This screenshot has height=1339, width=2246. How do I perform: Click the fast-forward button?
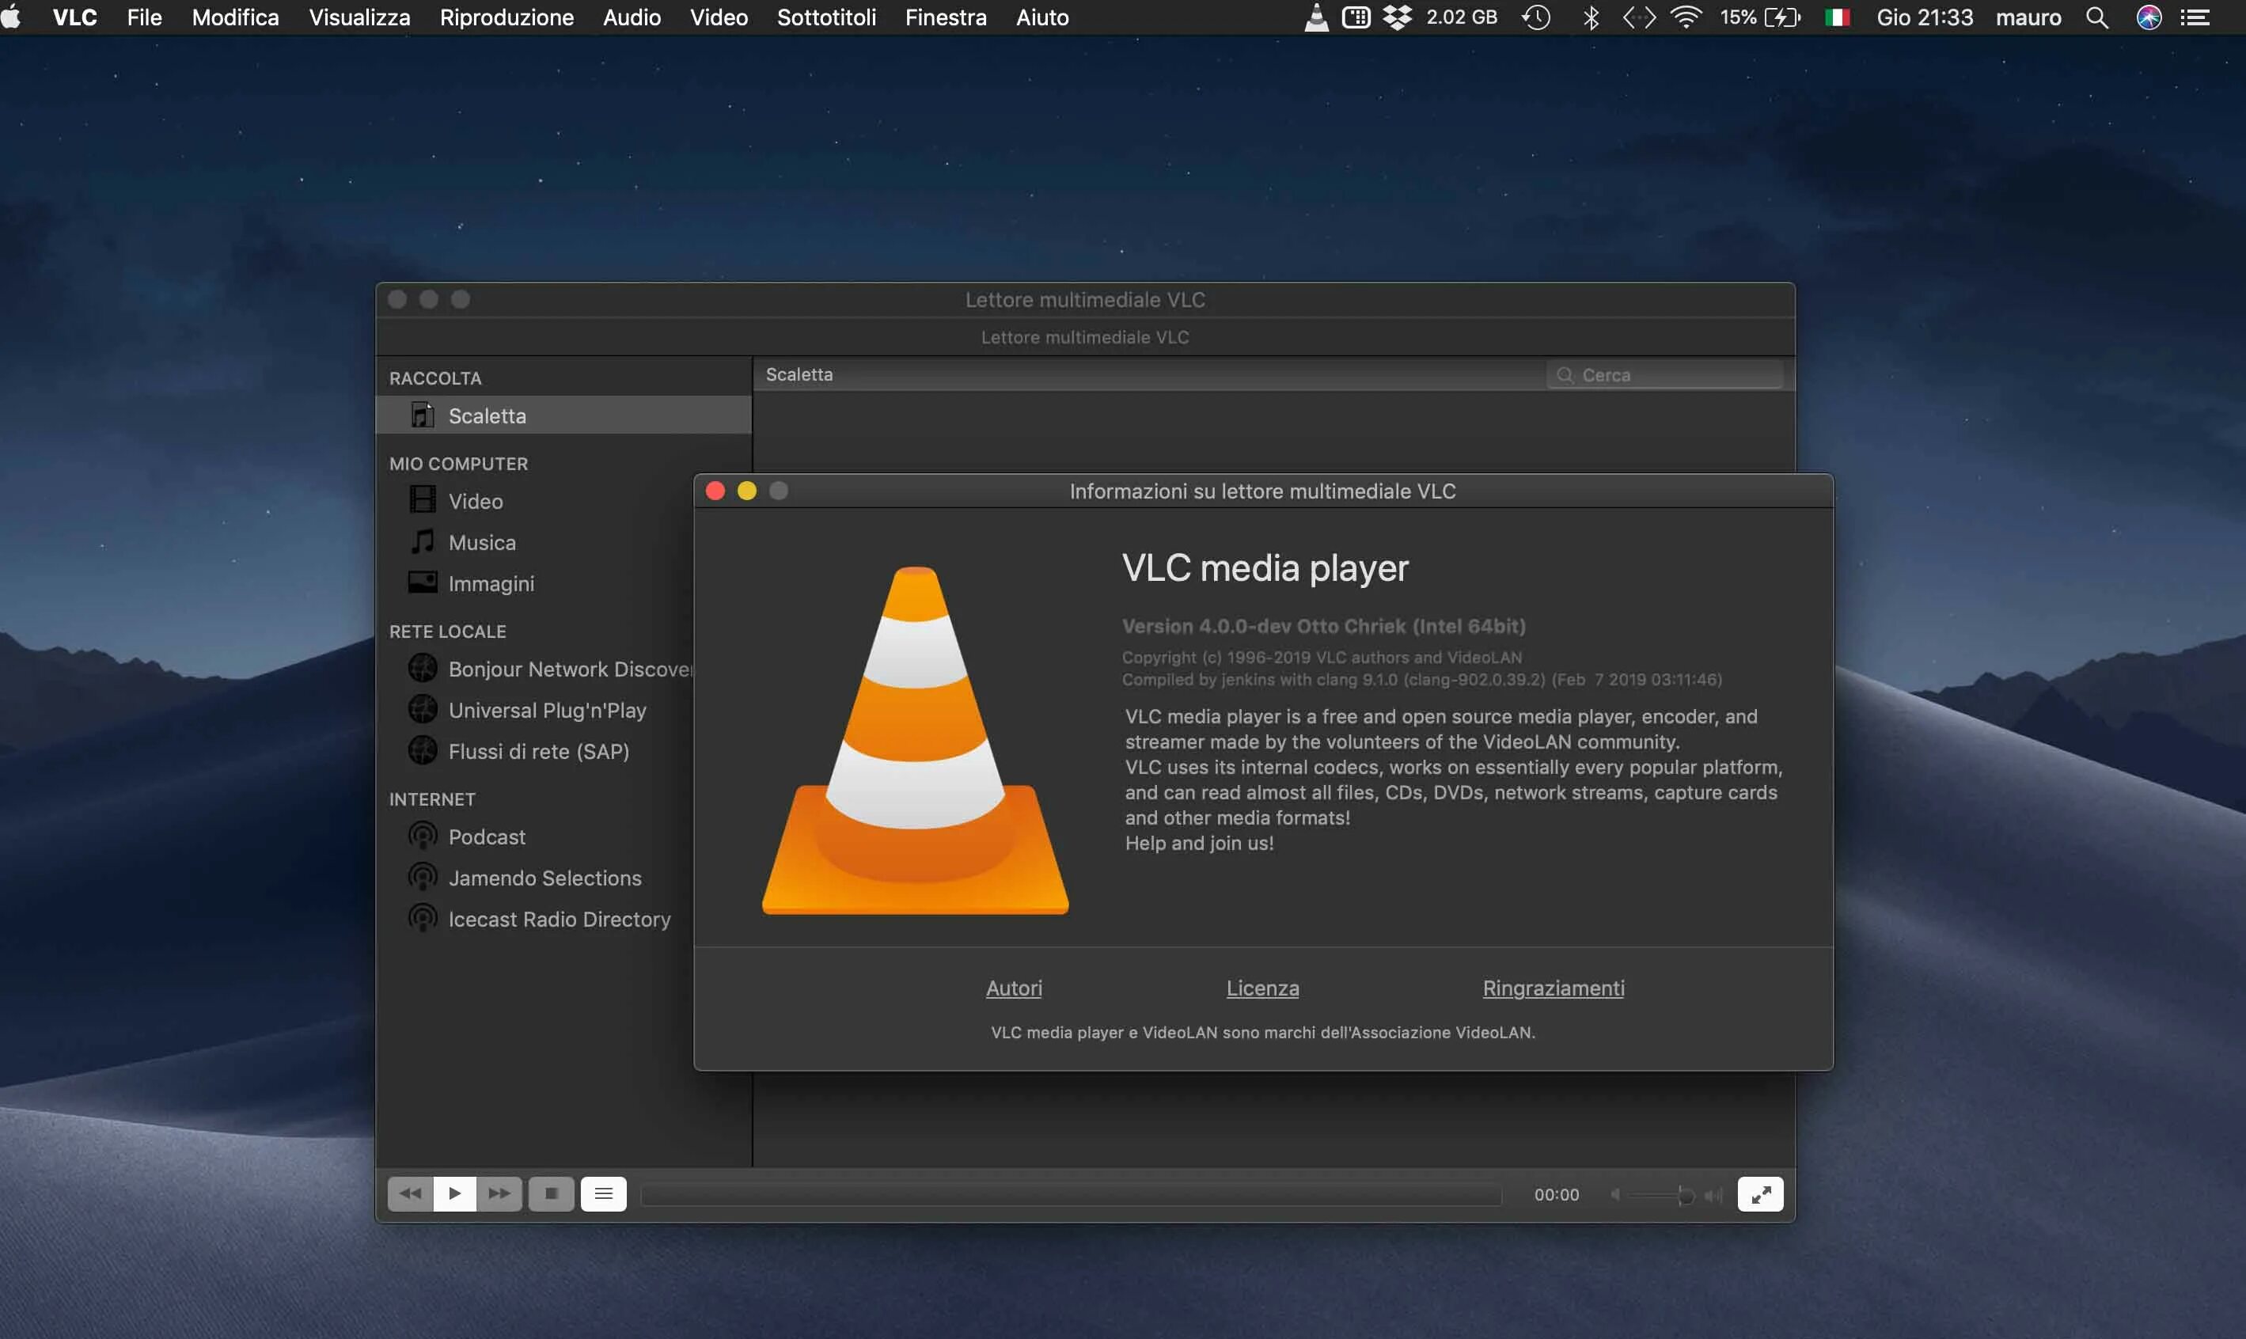pyautogui.click(x=499, y=1193)
